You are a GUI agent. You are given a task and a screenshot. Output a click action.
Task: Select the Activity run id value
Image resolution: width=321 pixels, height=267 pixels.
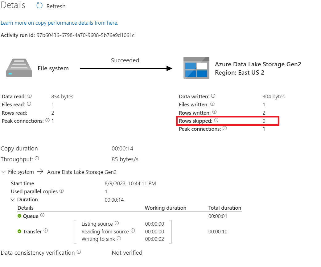tap(85, 35)
